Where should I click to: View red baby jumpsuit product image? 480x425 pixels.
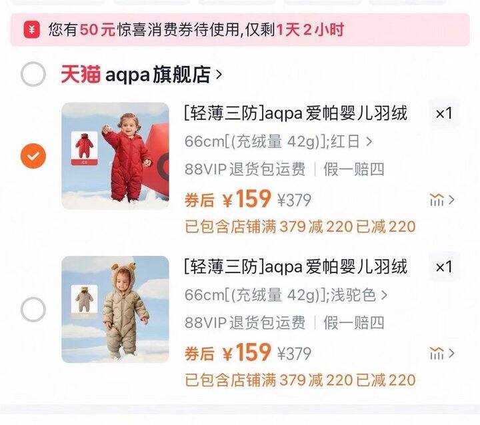(115, 156)
